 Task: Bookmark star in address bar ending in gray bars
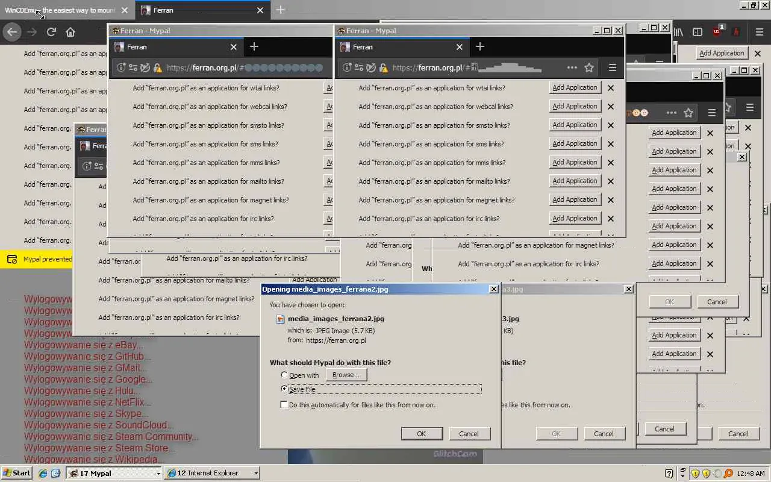(589, 67)
